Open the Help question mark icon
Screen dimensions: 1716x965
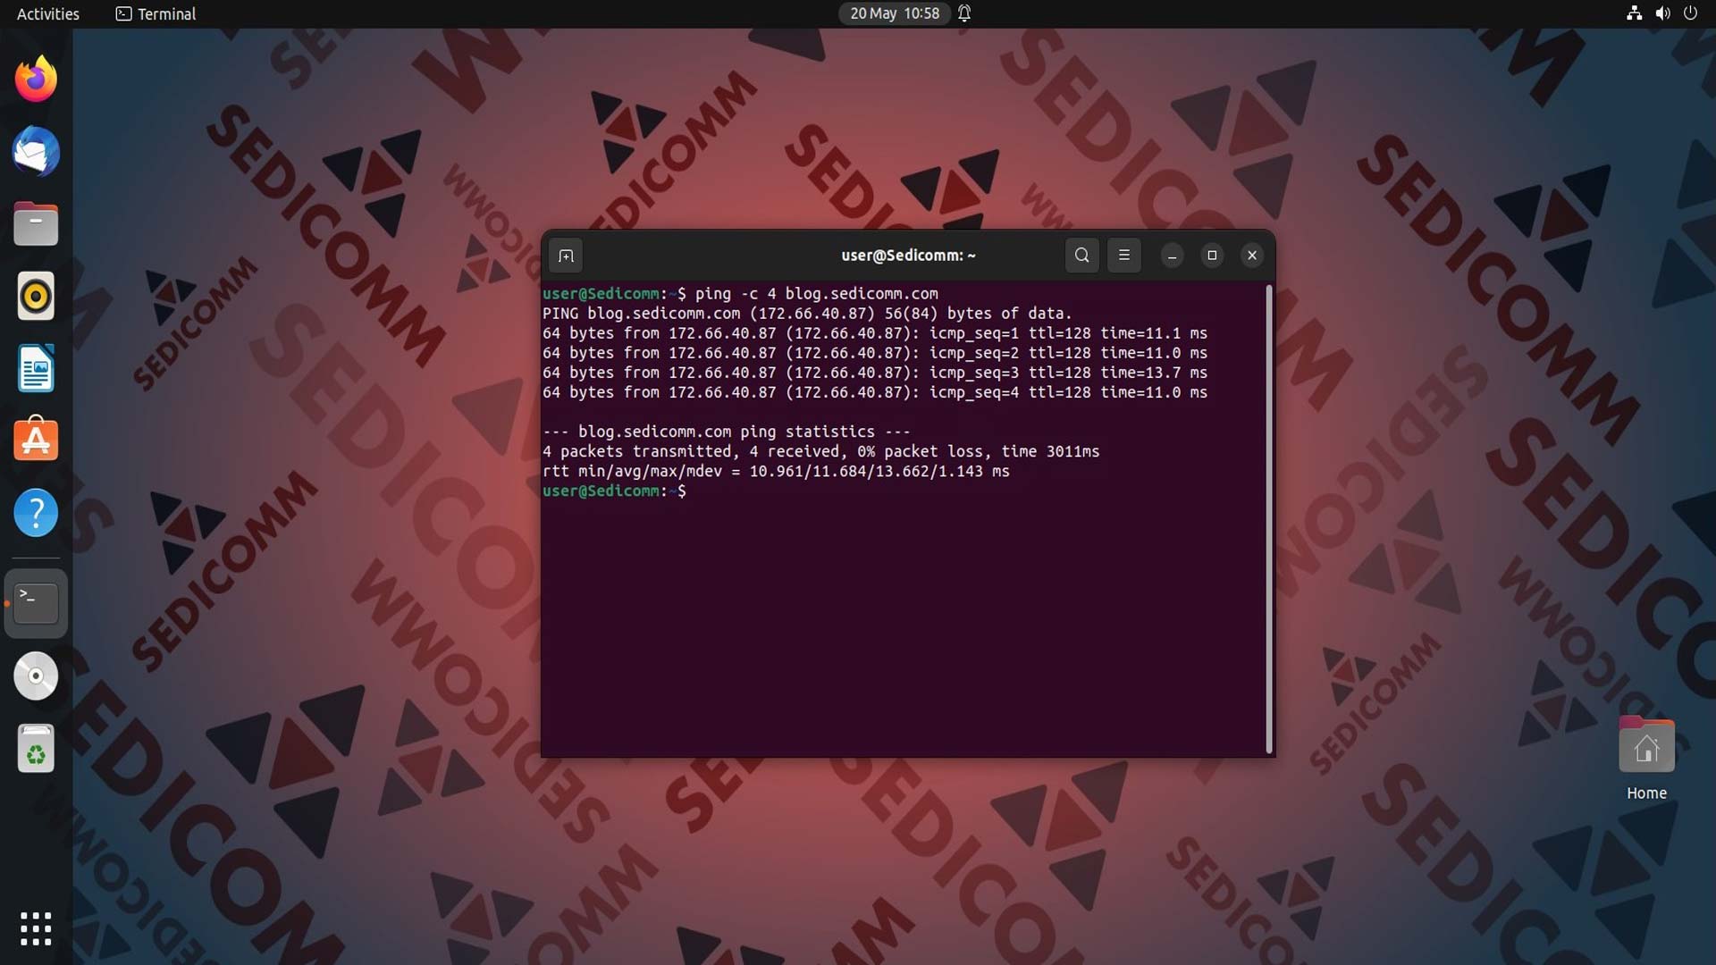click(x=36, y=513)
